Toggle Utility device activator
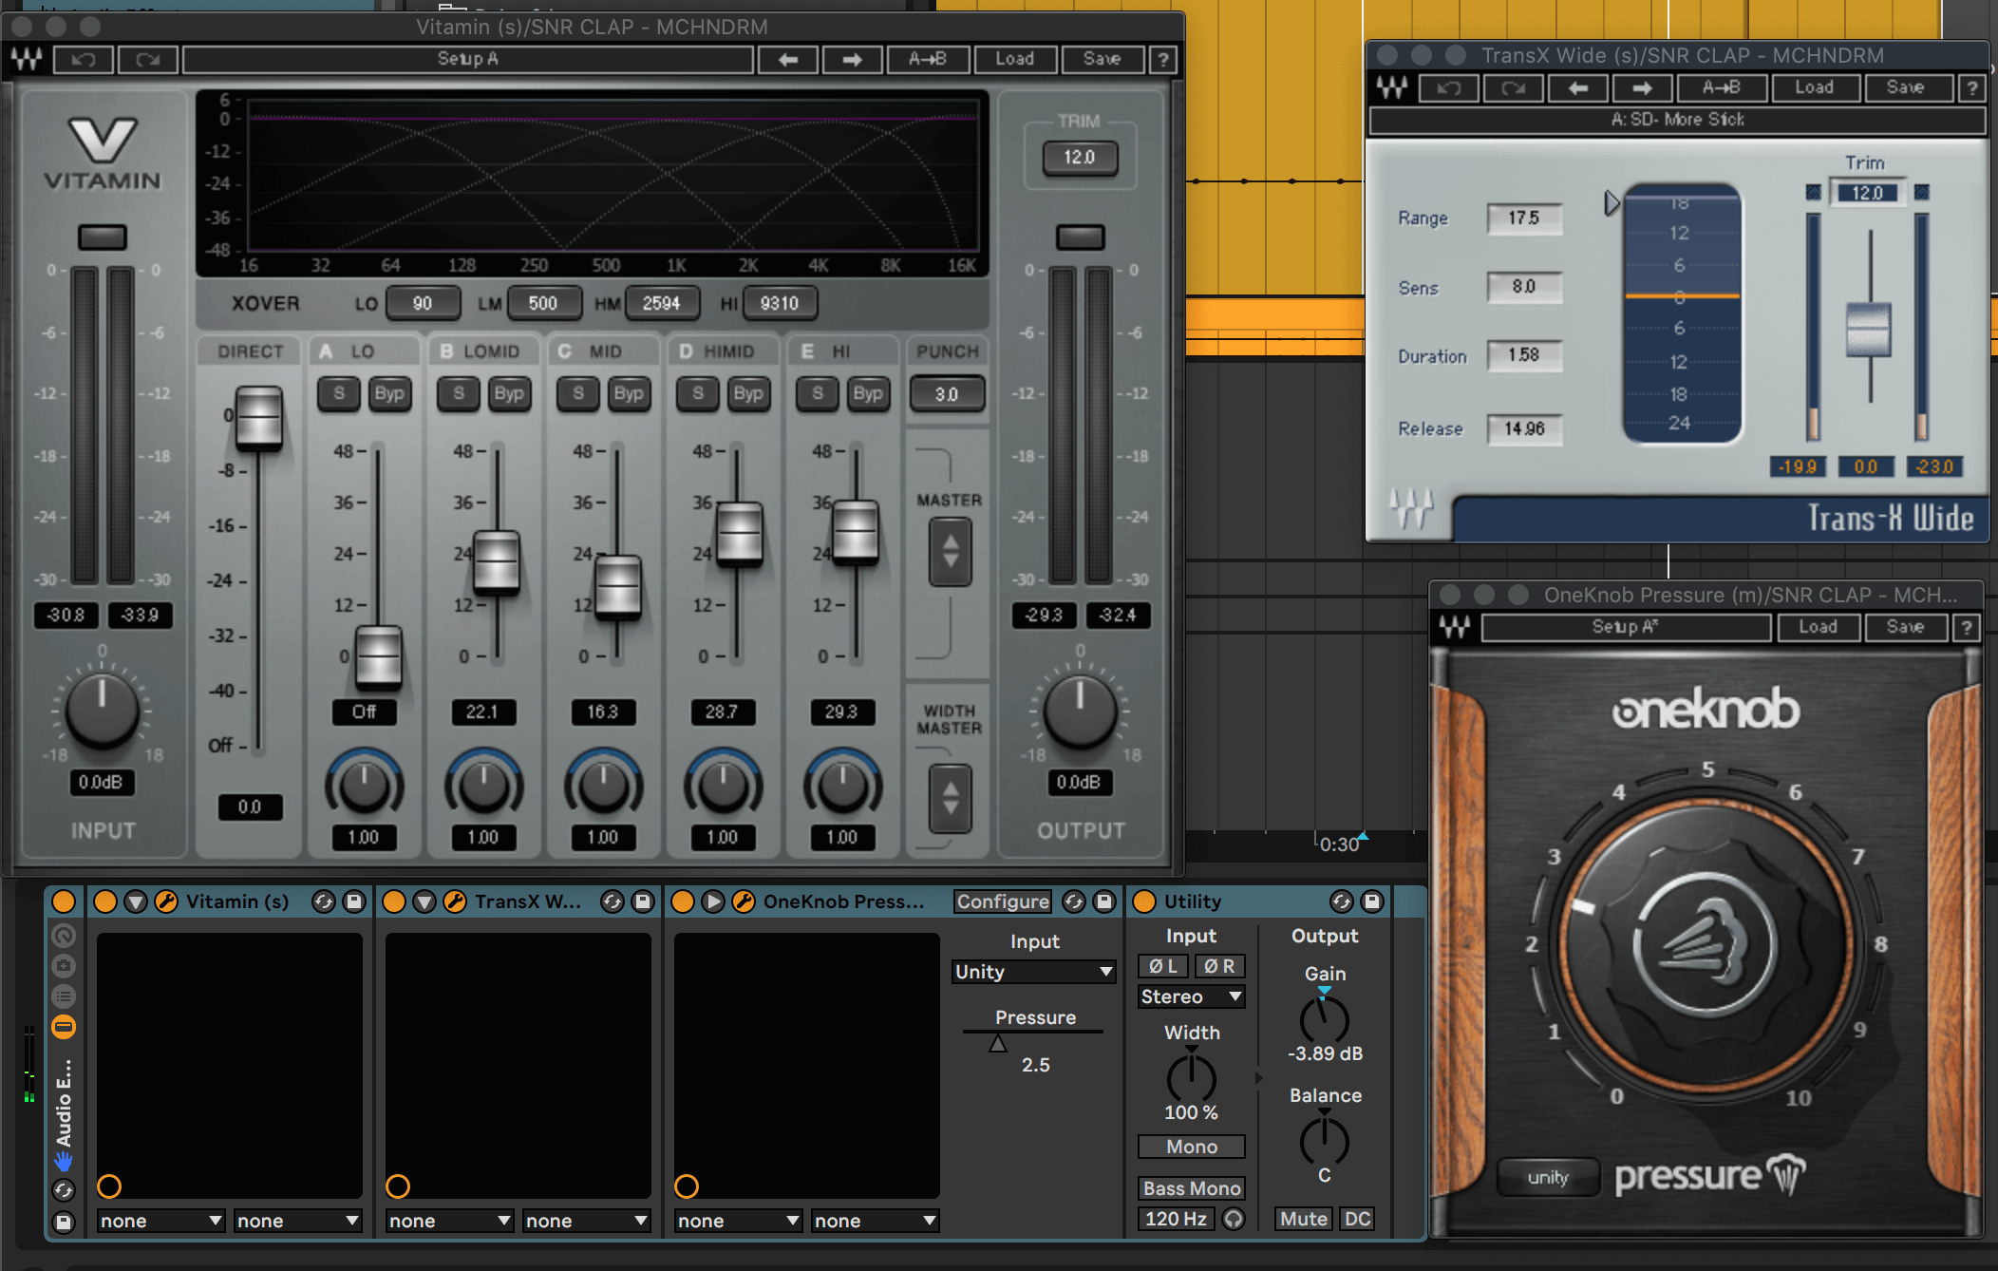 [x=1144, y=901]
